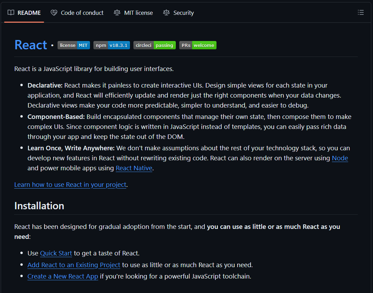Image resolution: width=373 pixels, height=293 pixels.
Task: Click text "Declarative views make your code more predictable"
Action: tap(103, 105)
